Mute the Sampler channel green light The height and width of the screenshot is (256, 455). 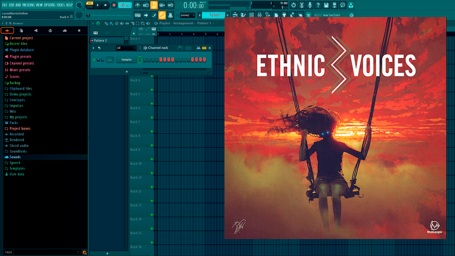coord(94,60)
